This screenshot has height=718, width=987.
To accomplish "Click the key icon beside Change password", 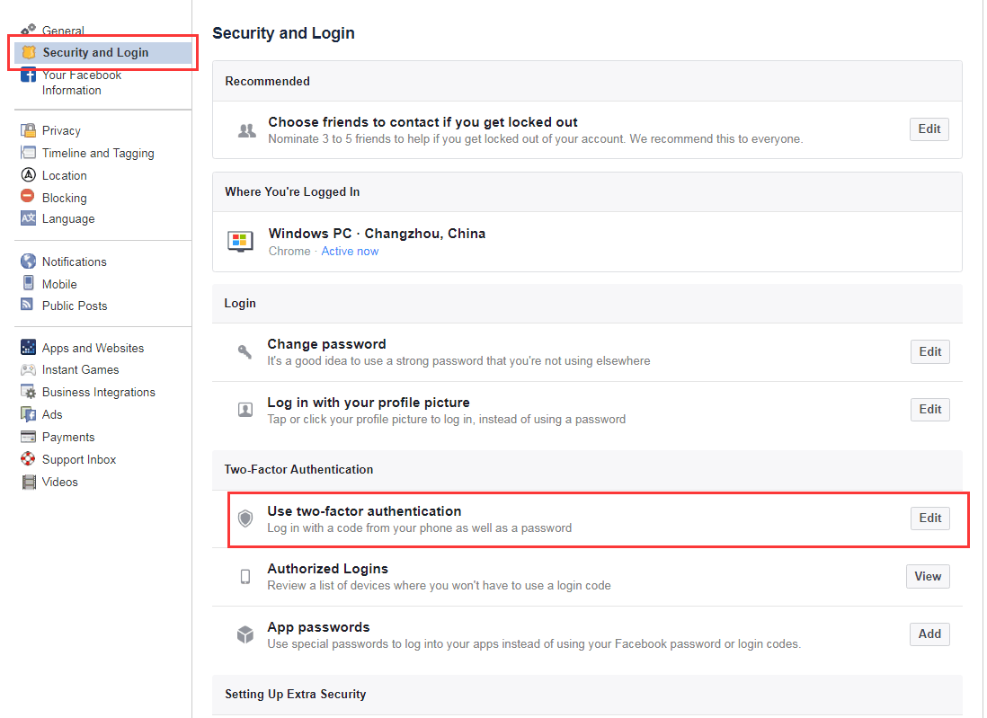I will point(245,350).
